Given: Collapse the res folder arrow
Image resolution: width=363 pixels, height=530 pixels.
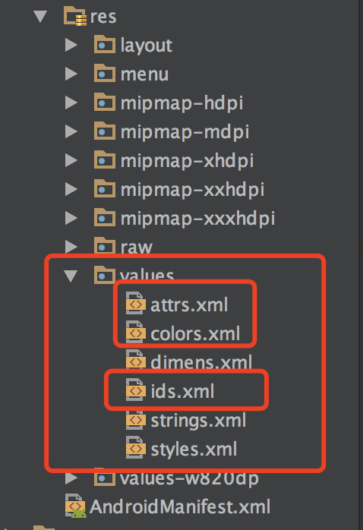Looking at the screenshot, I should (x=40, y=17).
